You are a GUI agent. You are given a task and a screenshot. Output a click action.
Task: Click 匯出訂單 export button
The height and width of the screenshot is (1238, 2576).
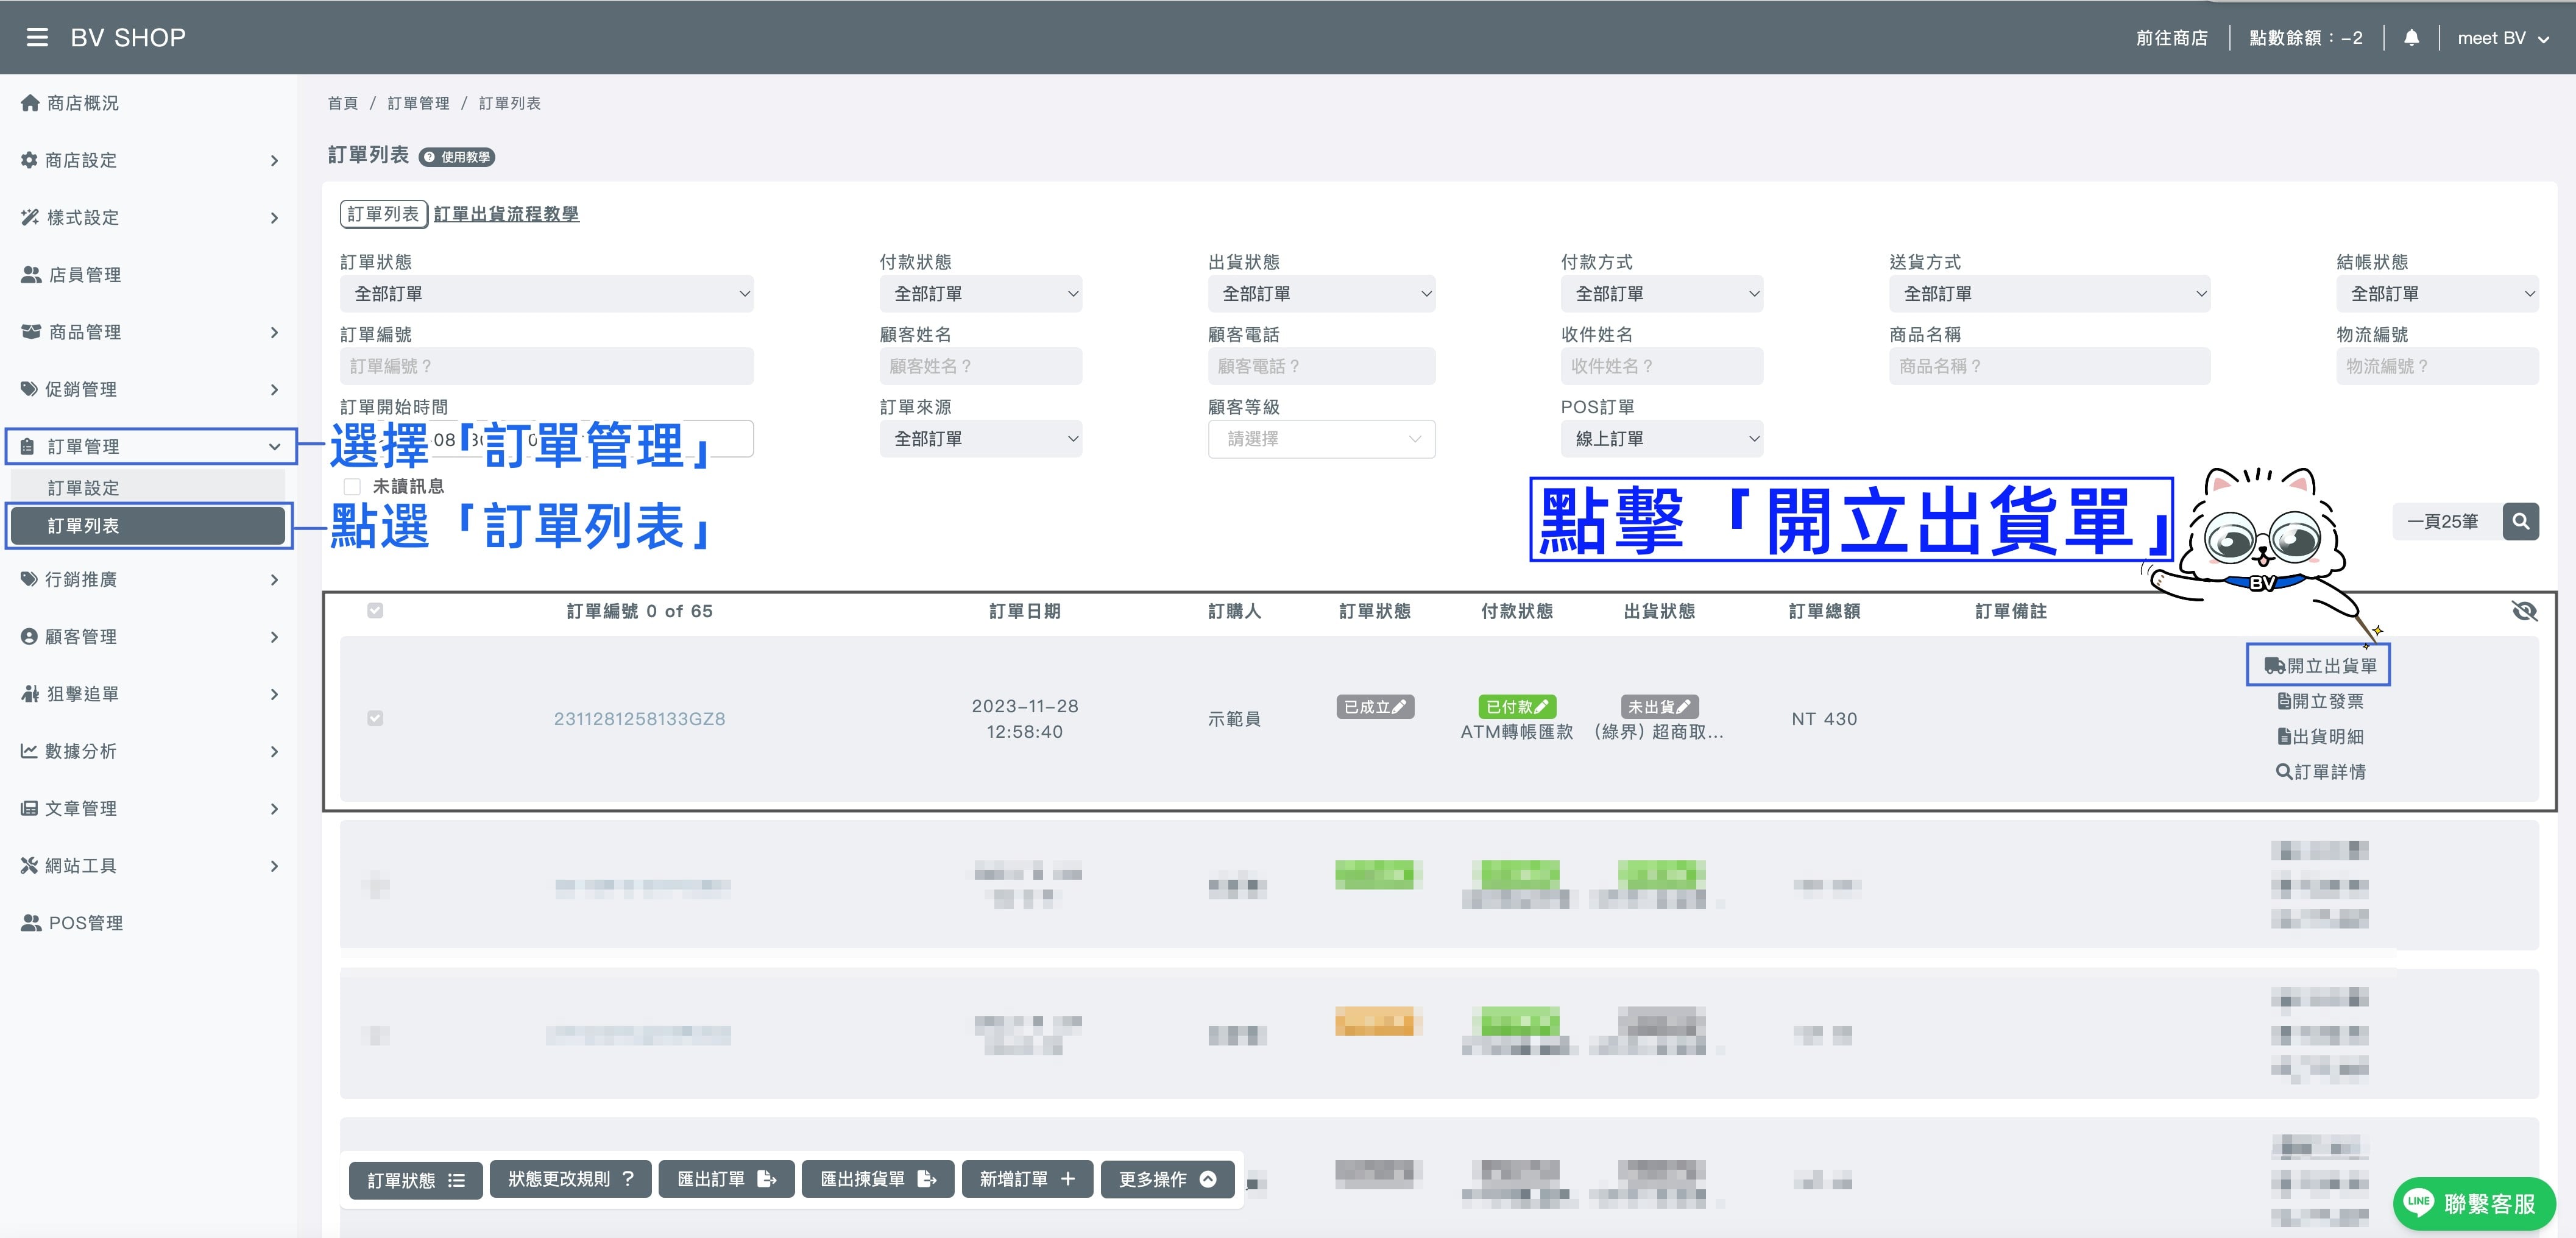727,1179
